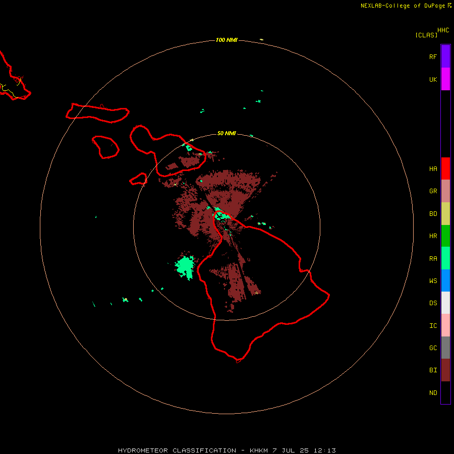
Task: Click the BI legend label
Action: (x=433, y=370)
